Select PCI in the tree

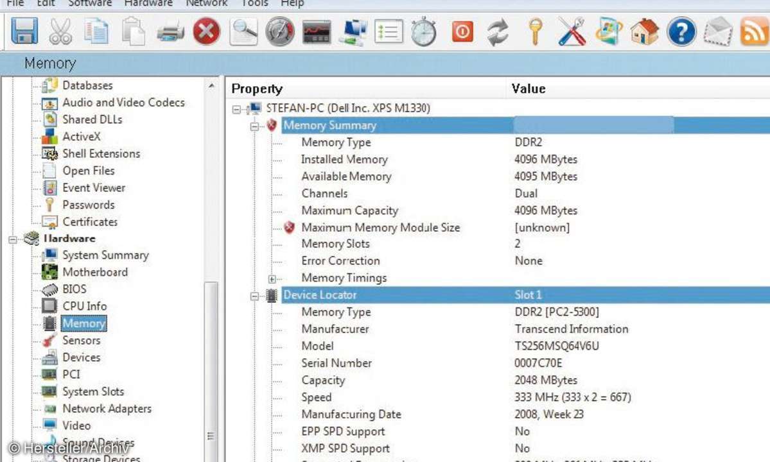pos(71,374)
